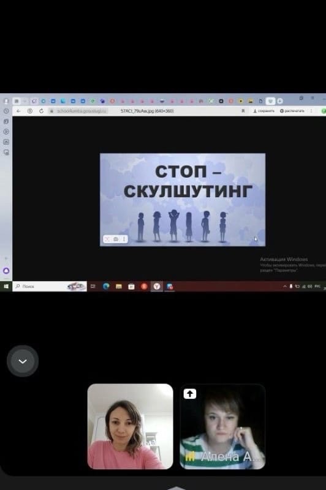Open Task View from the taskbar
Image resolution: width=326 pixels, height=490 pixels.
[93, 286]
